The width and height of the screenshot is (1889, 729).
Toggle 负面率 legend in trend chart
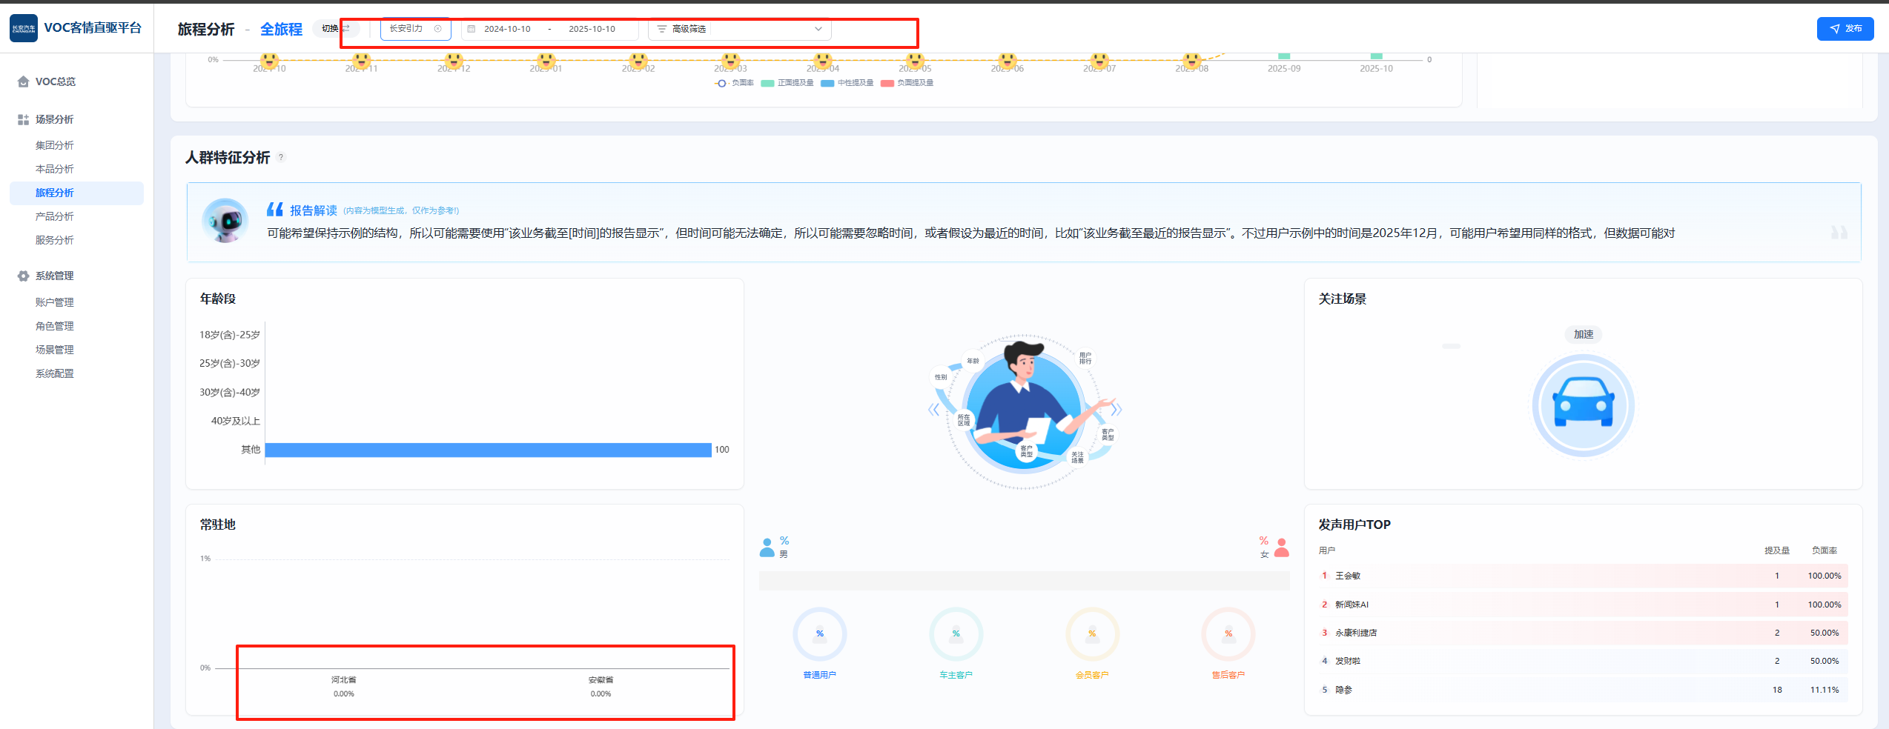(734, 83)
